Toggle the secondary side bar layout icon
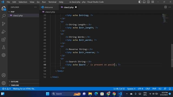 pyautogui.click(x=148, y=2)
